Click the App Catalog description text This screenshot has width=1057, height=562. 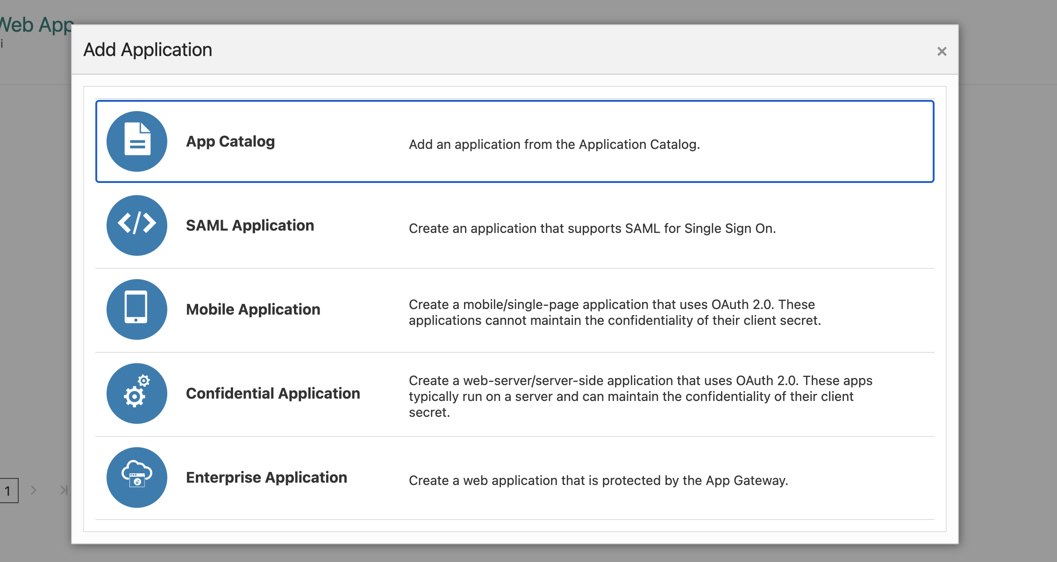[554, 145]
